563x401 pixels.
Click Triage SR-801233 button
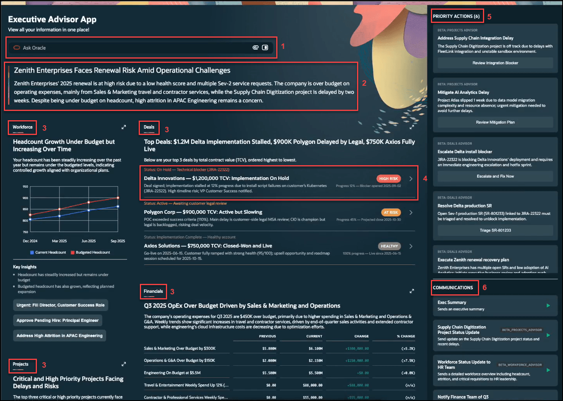point(495,230)
